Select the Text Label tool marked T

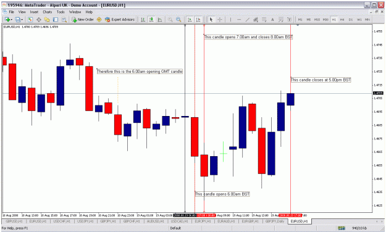coord(290,19)
